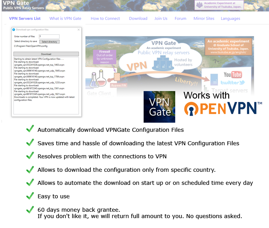Image resolution: width=269 pixels, height=228 pixels.
Task: Select log entry opengw.net_udp_1645.ovpn
Action: click(x=40, y=71)
